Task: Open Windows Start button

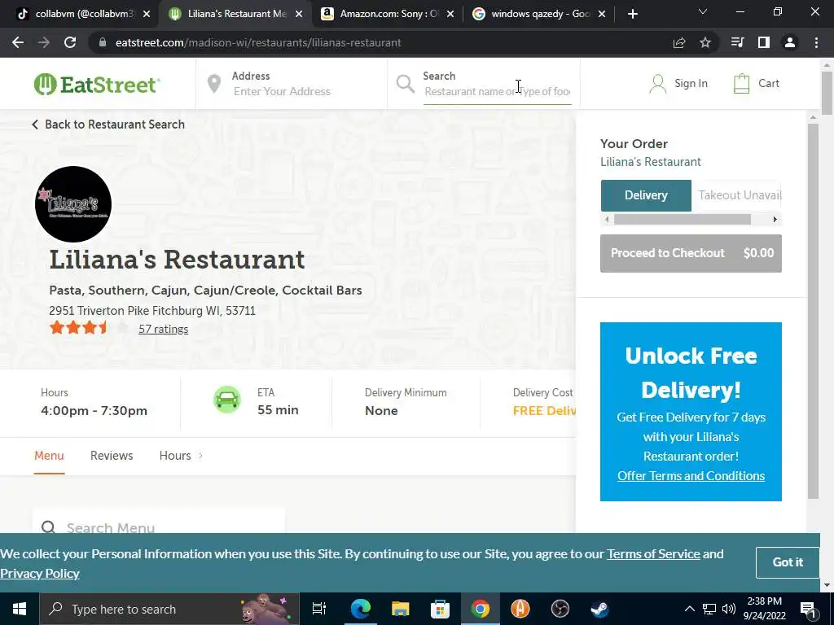Action: pyautogui.click(x=20, y=609)
